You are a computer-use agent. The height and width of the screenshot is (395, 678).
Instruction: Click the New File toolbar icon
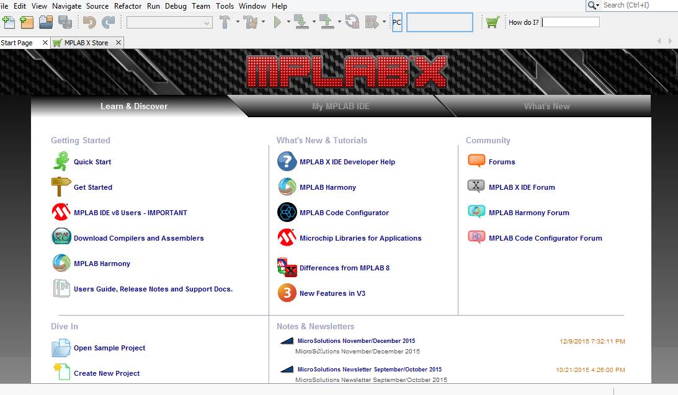tap(9, 22)
